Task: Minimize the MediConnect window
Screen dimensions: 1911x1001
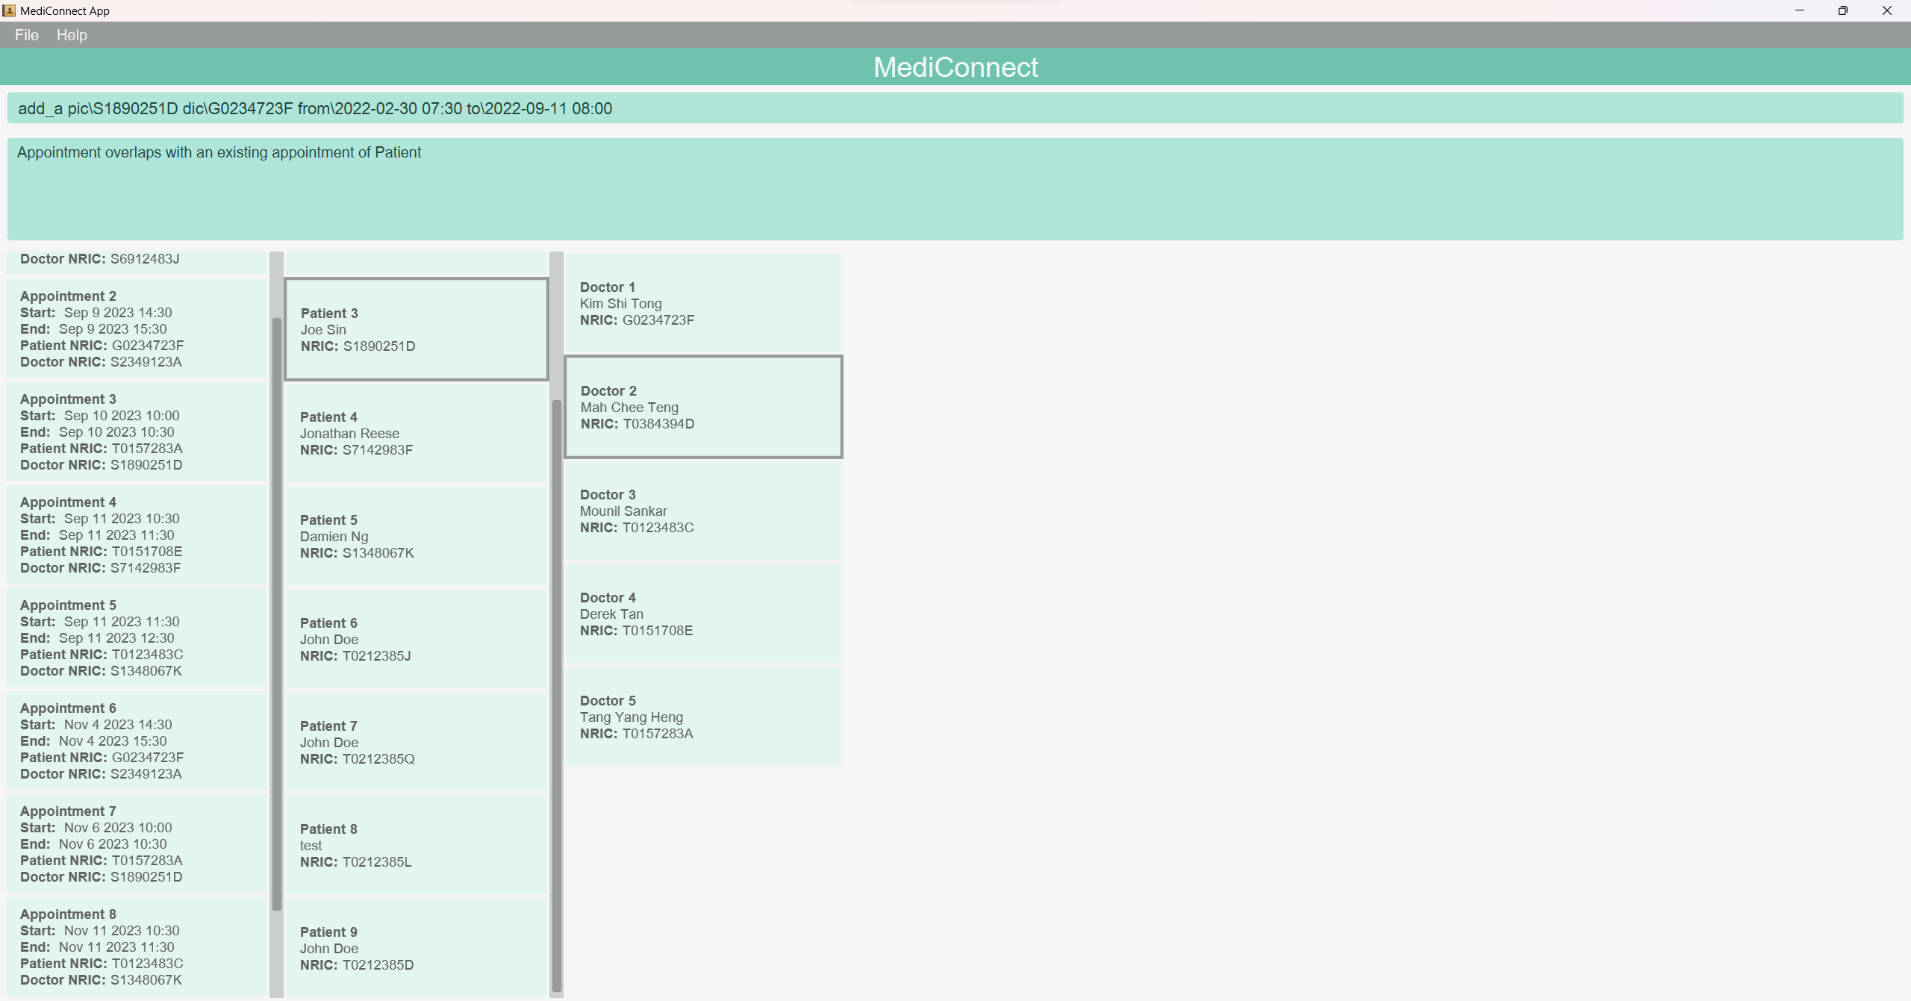Action: click(1799, 10)
